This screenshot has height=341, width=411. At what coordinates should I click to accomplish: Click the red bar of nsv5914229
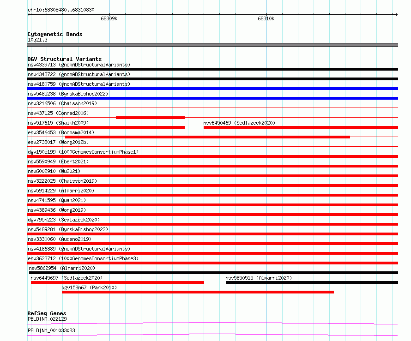coord(212,195)
